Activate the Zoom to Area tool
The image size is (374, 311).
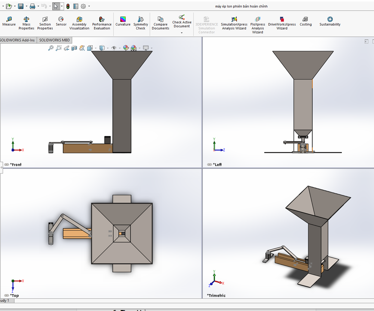click(59, 48)
